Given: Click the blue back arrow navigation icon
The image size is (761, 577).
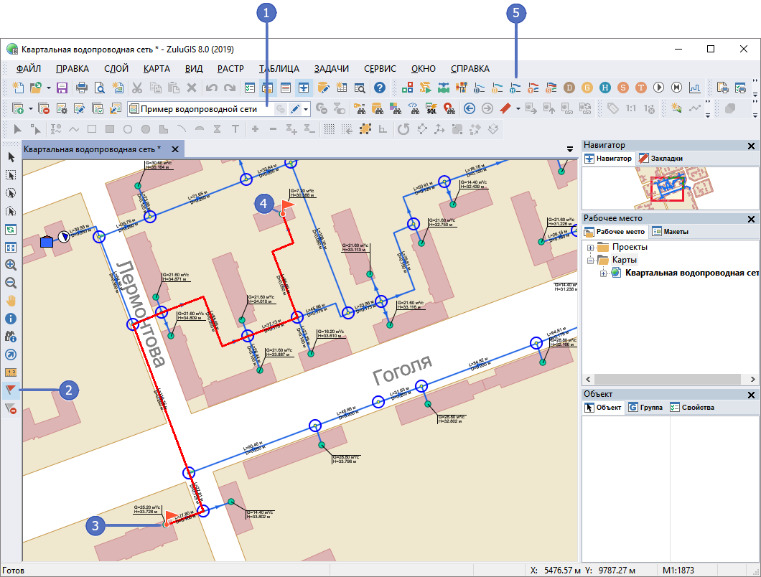Looking at the screenshot, I should point(470,108).
